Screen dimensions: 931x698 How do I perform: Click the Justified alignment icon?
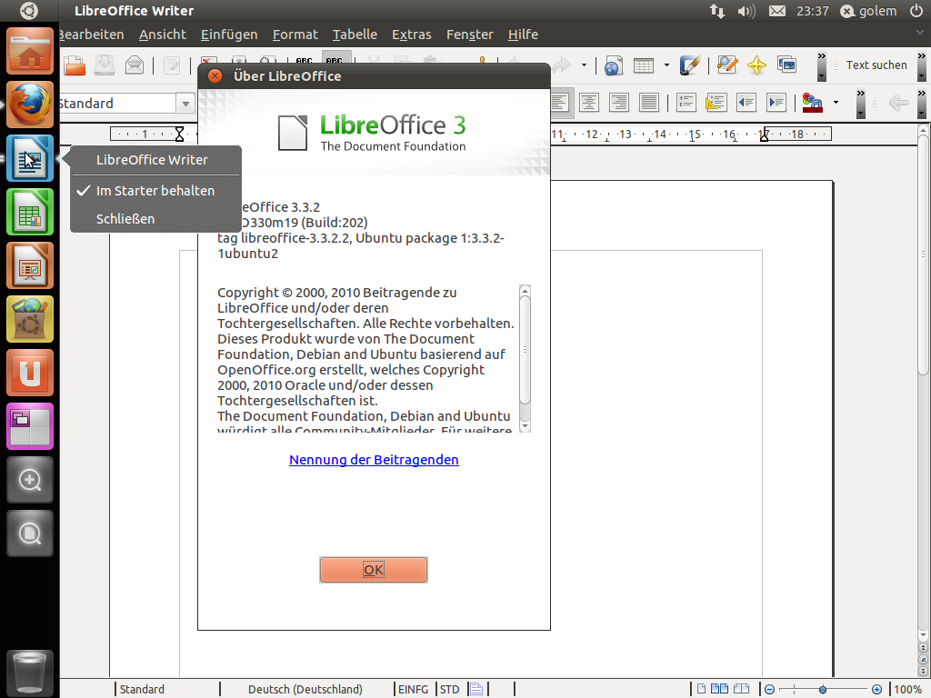pyautogui.click(x=648, y=103)
